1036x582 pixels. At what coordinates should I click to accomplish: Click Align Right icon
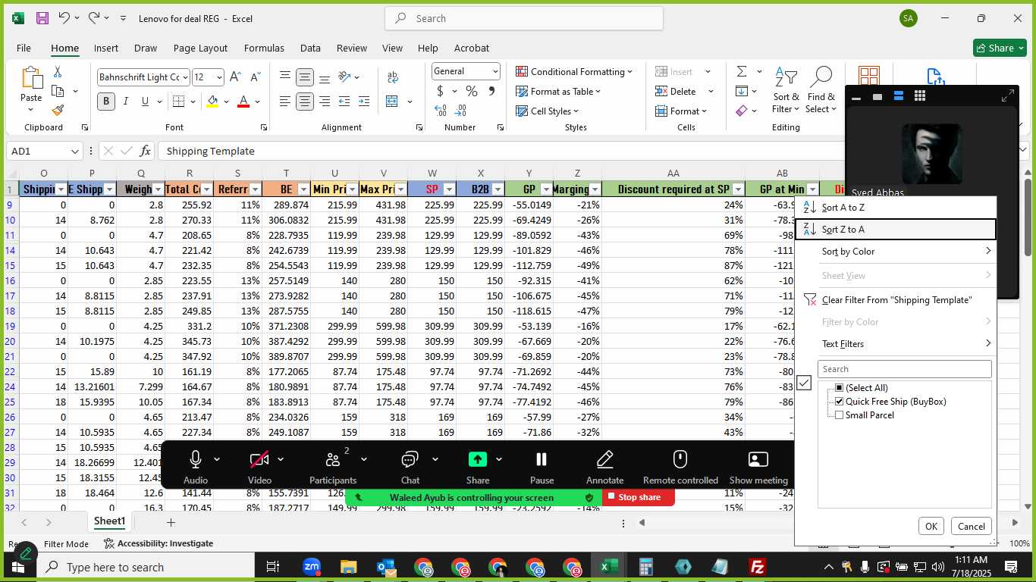point(325,102)
